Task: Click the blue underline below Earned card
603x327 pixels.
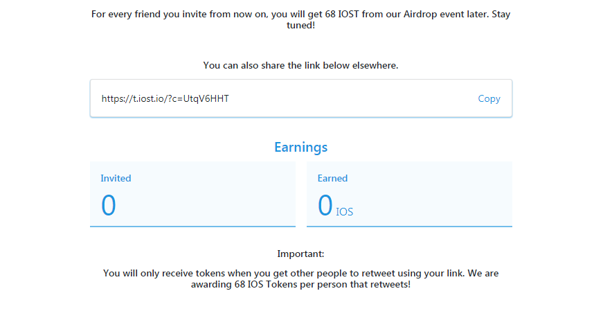Action: click(x=409, y=226)
